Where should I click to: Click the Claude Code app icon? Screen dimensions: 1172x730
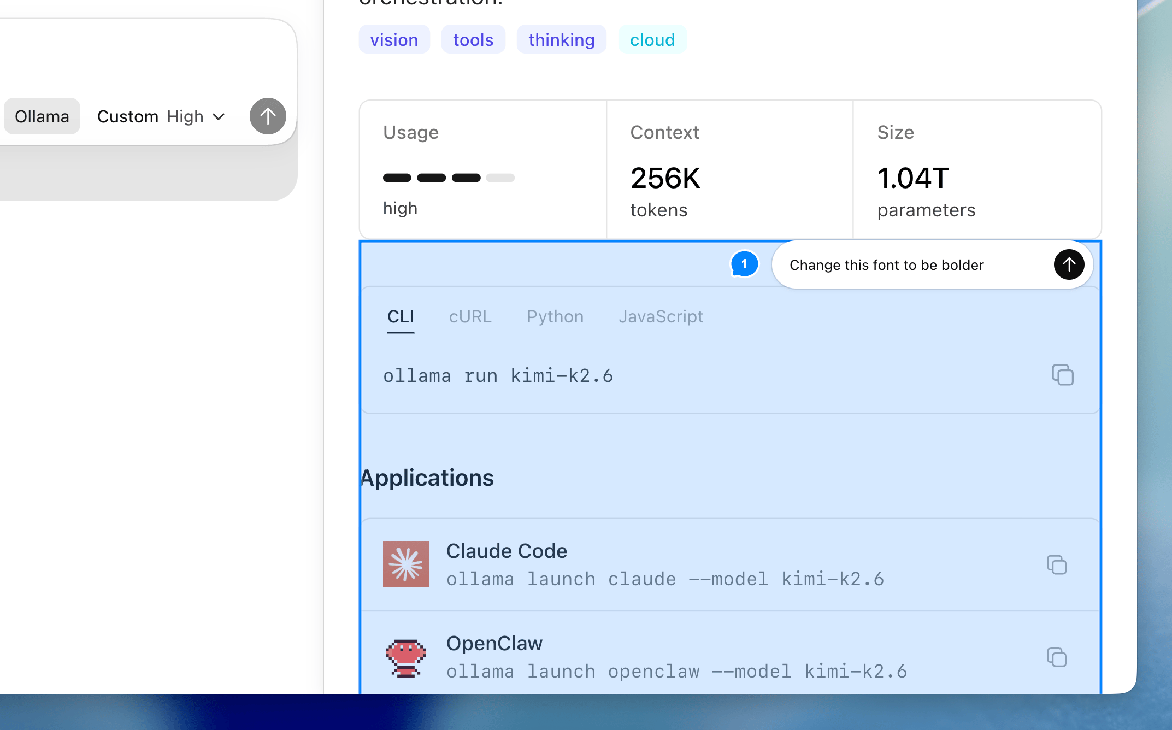(406, 564)
